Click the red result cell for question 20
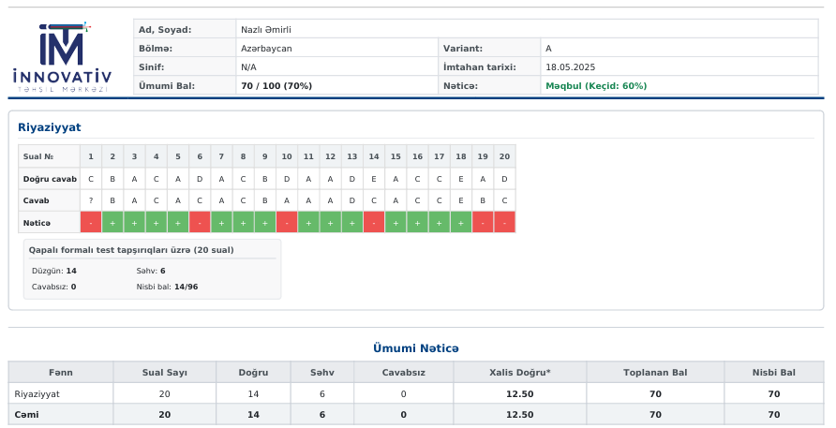The width and height of the screenshot is (836, 428). pyautogui.click(x=504, y=222)
